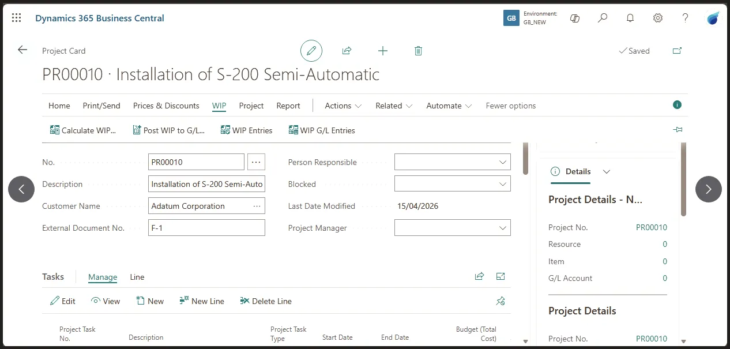Open the Blocked dropdown

(503, 184)
